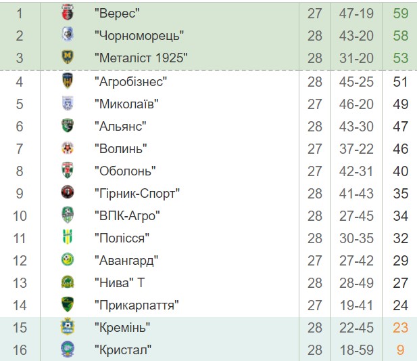417x361 pixels.
Task: Click the Альянс club crest
Action: coord(67,126)
